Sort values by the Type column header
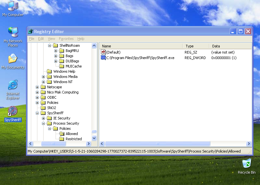Viewport: 260px width, 185px height. [x=196, y=46]
